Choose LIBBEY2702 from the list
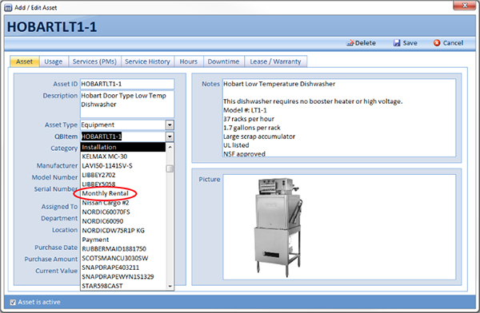 (123, 175)
